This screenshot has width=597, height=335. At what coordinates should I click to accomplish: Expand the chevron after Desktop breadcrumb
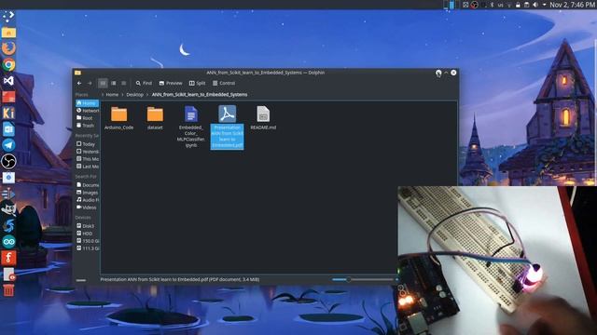tap(147, 95)
